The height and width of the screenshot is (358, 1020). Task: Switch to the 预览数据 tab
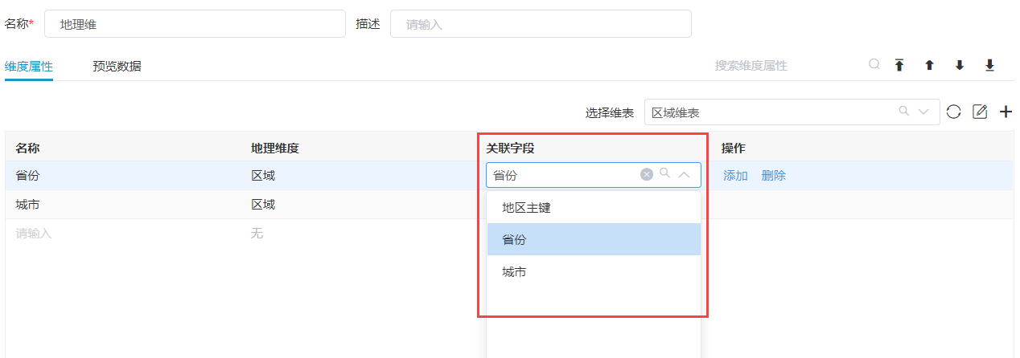[x=117, y=66]
